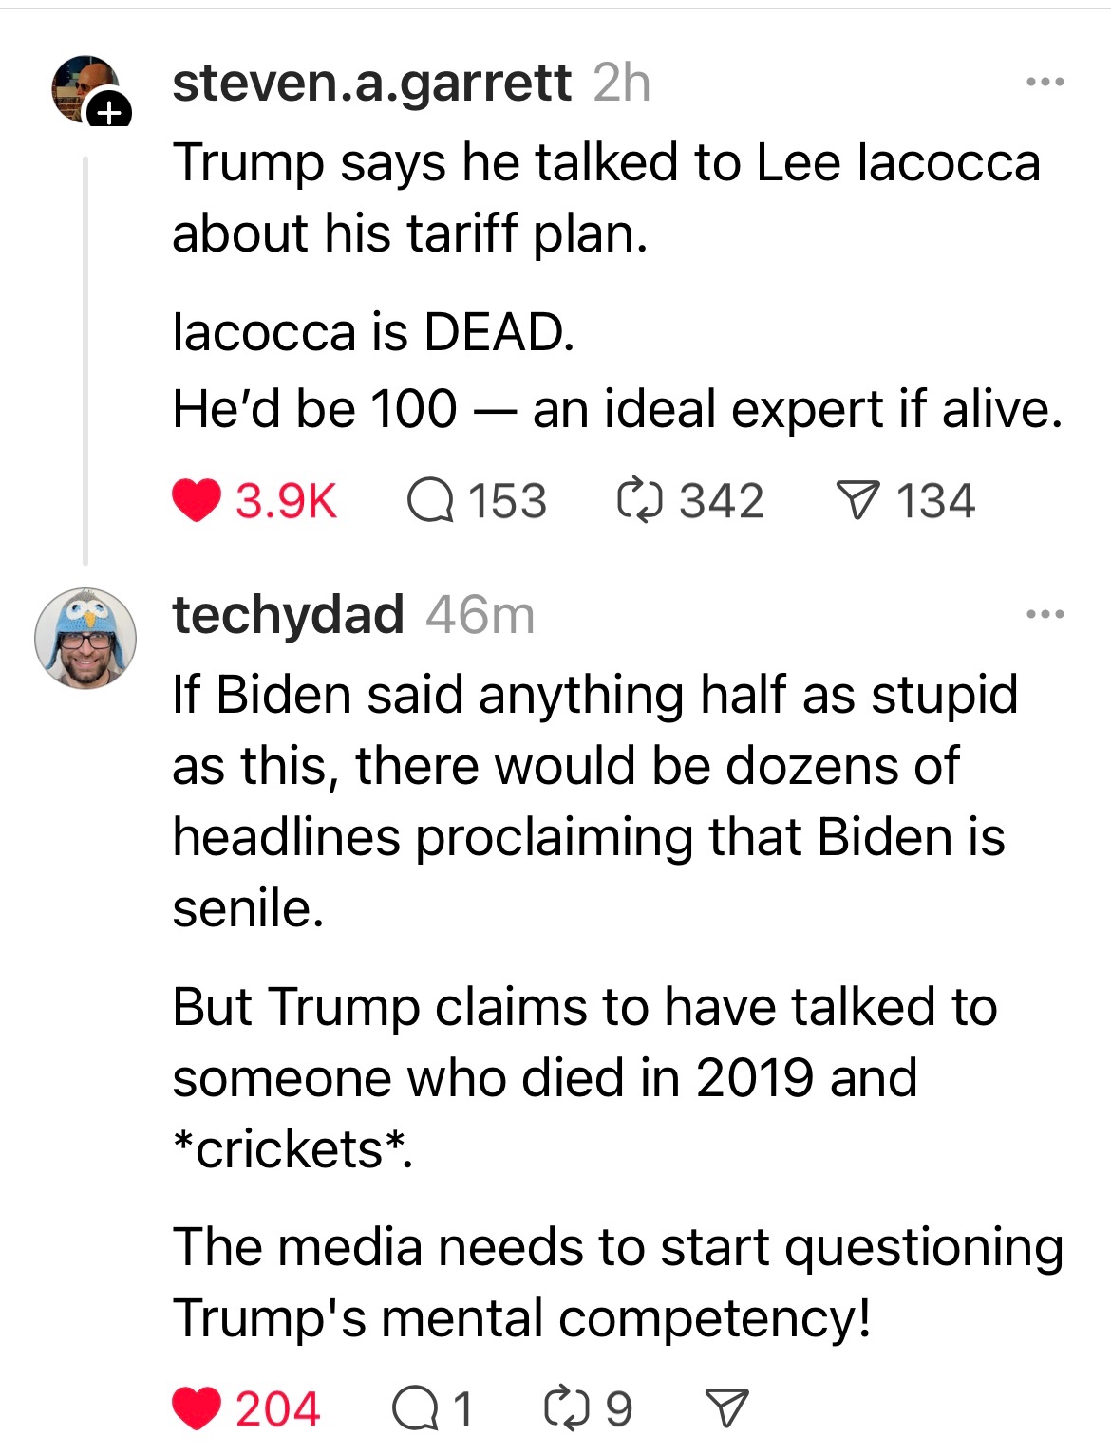Screen dimensions: 1111x1454
Task: View the 204 likes on techydad's reply
Action: click(277, 1408)
